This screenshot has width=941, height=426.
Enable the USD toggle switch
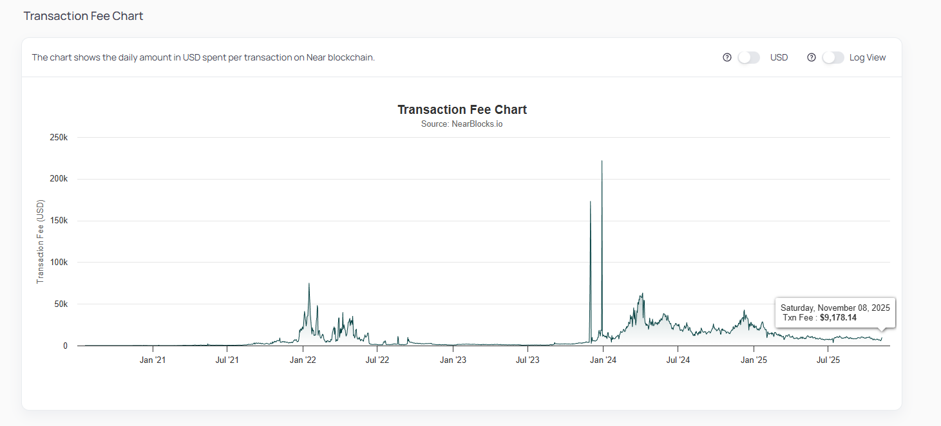(749, 57)
